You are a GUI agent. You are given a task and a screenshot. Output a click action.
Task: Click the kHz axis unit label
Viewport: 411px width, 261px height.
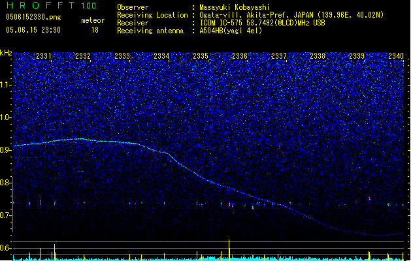tap(6, 53)
